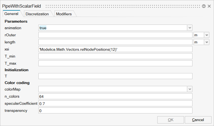Open the length unit dropdown

[207, 42]
